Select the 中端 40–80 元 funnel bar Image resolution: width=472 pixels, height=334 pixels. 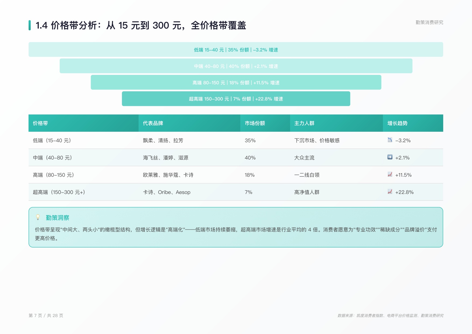tap(236, 66)
